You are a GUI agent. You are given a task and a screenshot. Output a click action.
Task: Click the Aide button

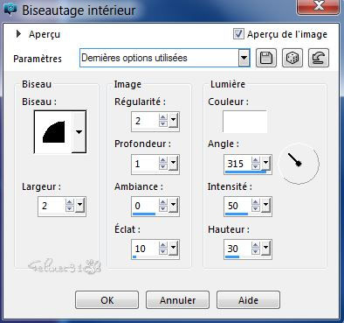click(x=248, y=300)
